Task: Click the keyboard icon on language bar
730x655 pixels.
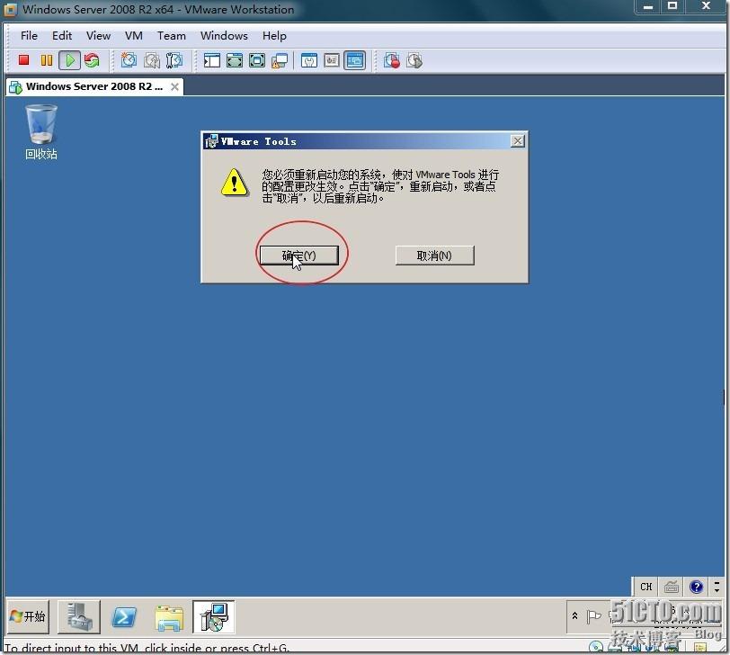Action: coord(672,587)
